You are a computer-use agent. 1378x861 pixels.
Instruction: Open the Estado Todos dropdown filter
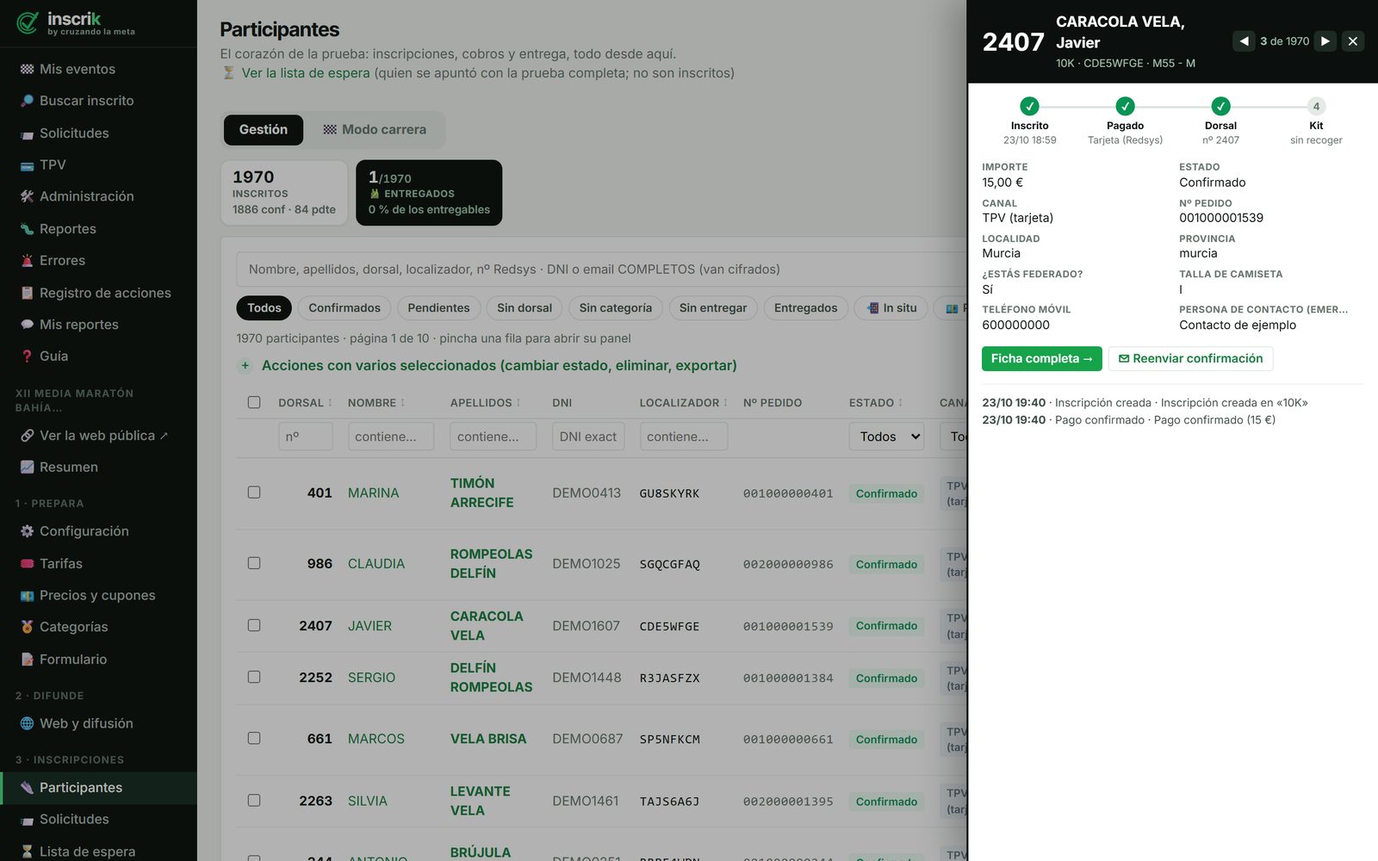tap(886, 437)
